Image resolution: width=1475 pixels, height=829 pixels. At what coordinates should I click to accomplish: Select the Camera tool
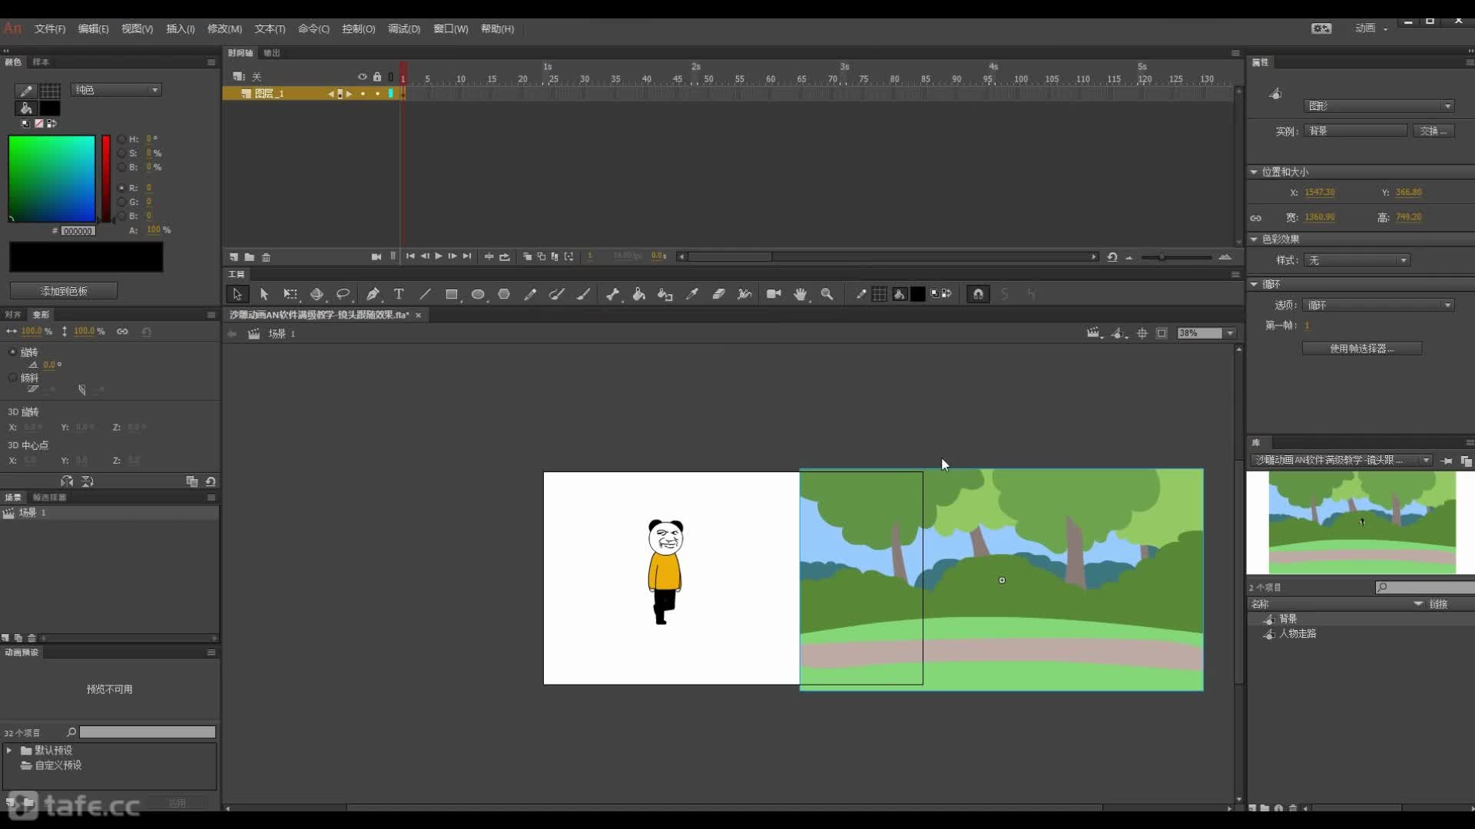774,295
